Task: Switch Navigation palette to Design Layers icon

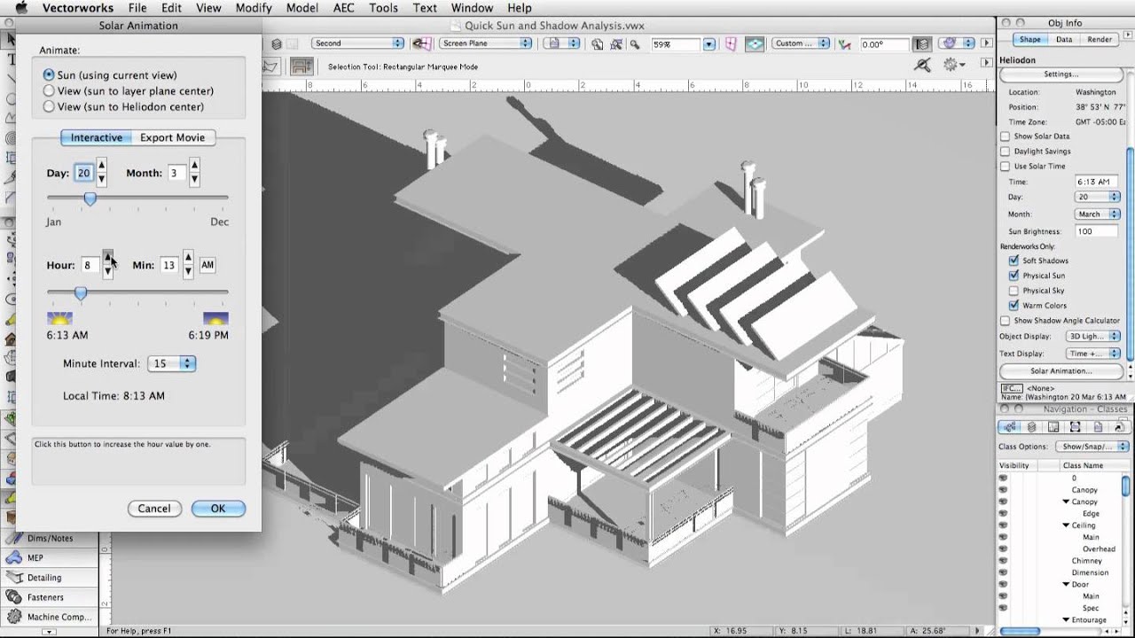Action: tap(1031, 427)
